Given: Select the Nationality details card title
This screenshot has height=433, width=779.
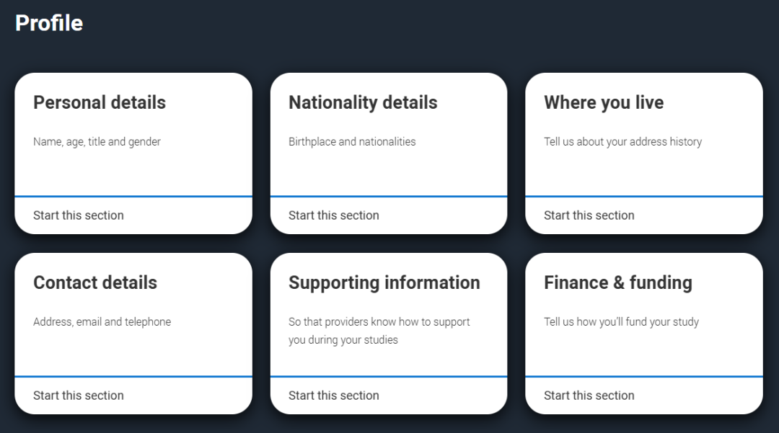Looking at the screenshot, I should tap(363, 102).
